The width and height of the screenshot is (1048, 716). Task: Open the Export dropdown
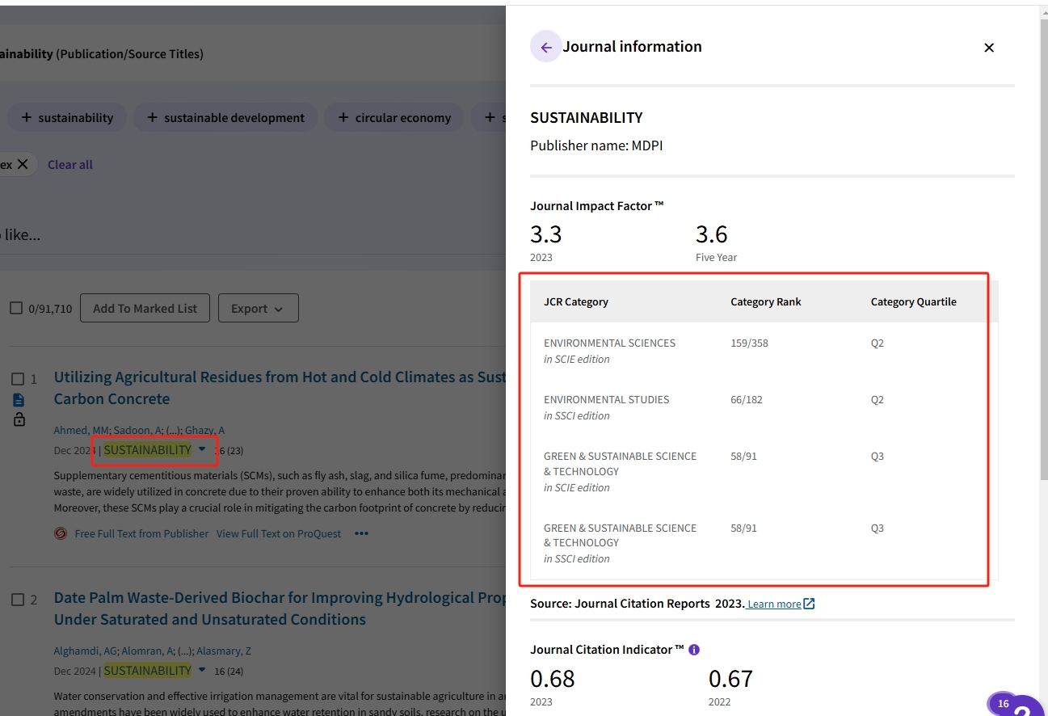pyautogui.click(x=259, y=308)
